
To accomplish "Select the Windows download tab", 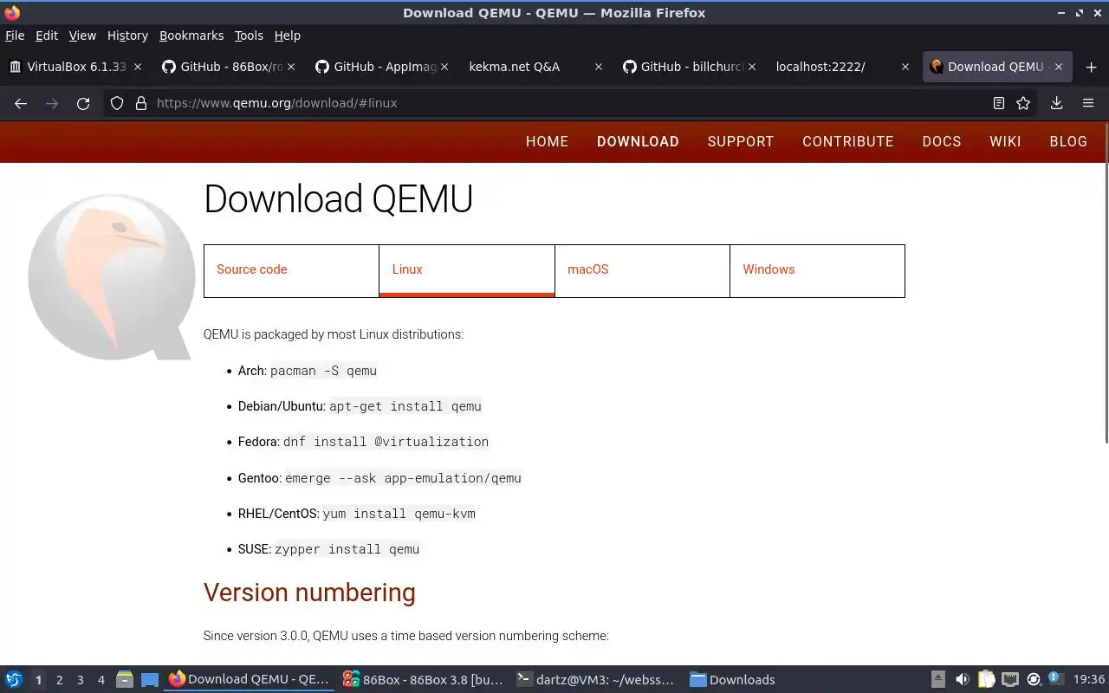I will click(817, 270).
